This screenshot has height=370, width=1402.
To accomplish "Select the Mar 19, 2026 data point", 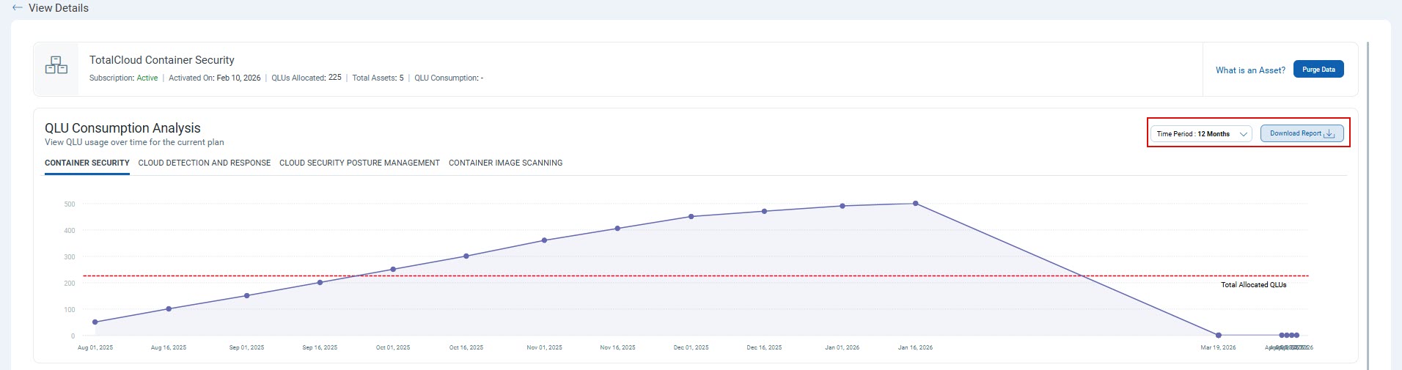I will click(x=1219, y=335).
